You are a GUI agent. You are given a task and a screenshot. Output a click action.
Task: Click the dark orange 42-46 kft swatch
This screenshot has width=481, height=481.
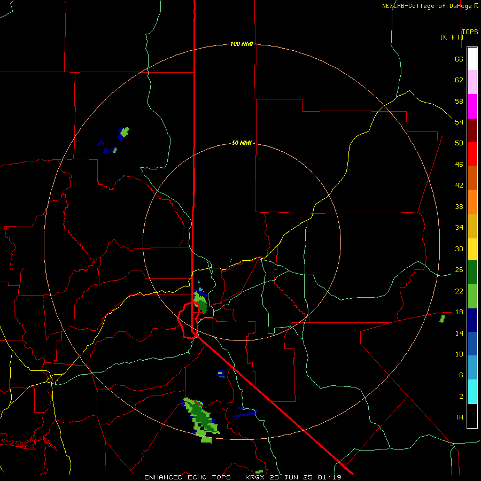pos(472,177)
